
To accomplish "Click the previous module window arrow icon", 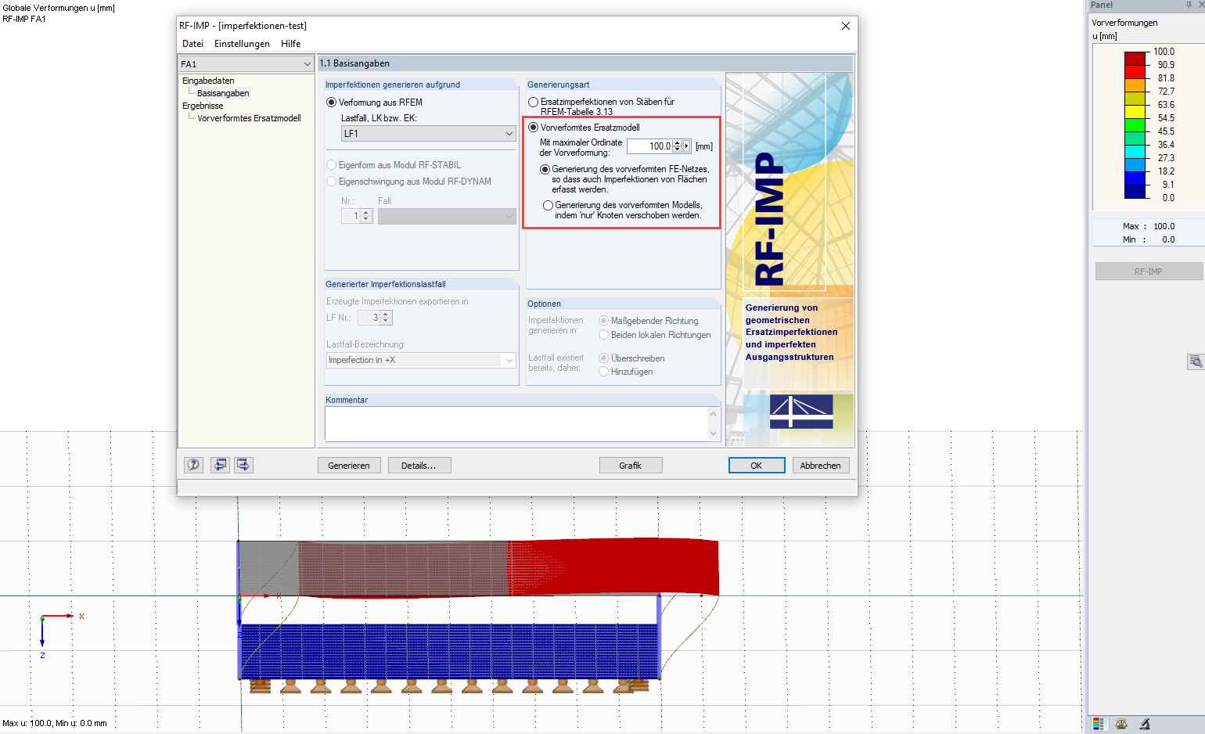I will 220,465.
